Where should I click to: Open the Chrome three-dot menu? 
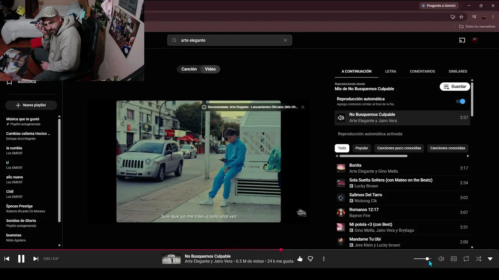point(493,17)
